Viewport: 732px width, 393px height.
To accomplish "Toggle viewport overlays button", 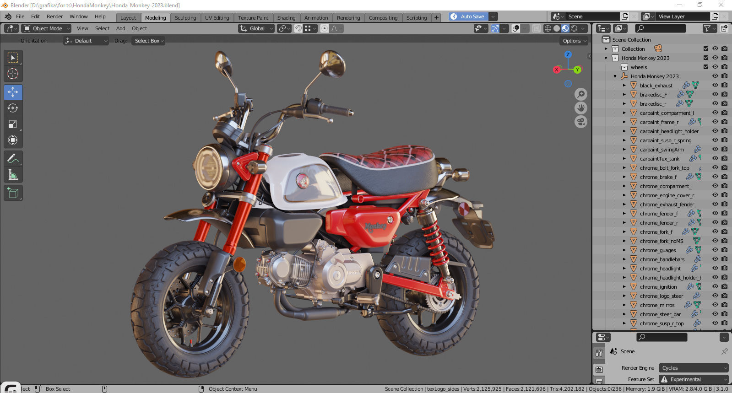I will pos(516,28).
